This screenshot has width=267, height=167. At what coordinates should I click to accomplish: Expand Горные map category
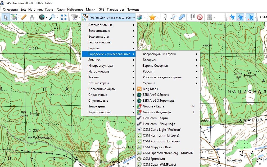tap(109, 48)
